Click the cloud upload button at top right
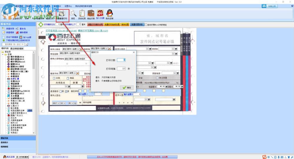This screenshot has width=294, height=159. click(270, 6)
